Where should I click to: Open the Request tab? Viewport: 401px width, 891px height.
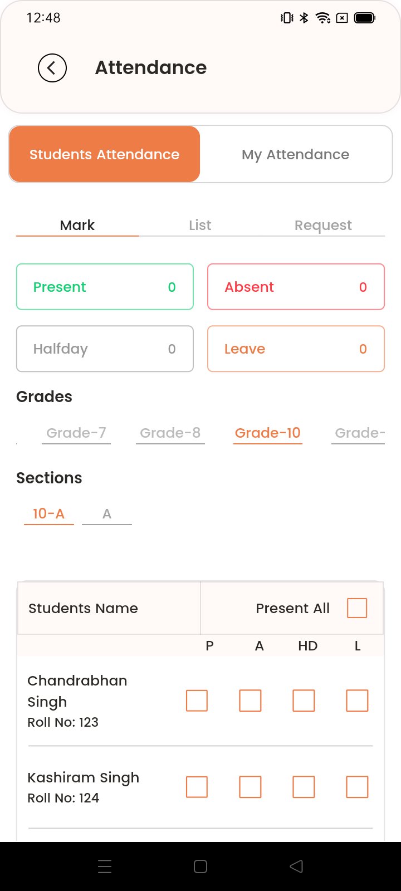(x=323, y=225)
